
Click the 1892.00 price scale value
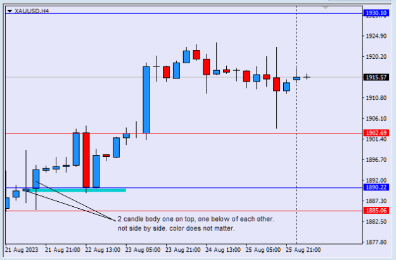[x=376, y=180]
